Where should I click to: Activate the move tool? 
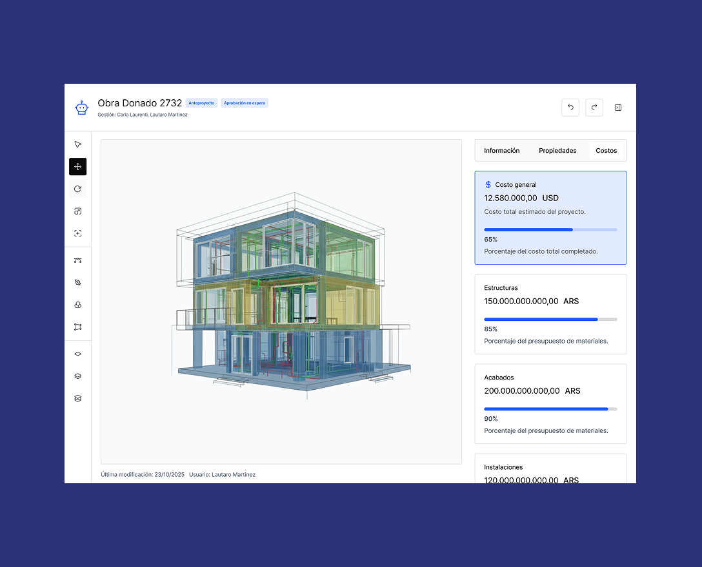point(77,167)
